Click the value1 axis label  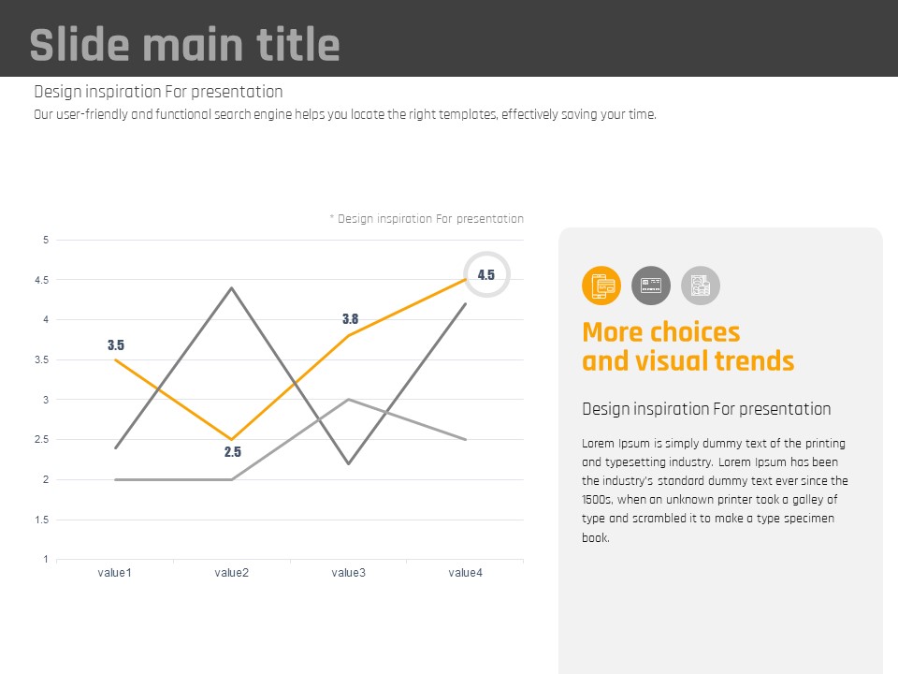tap(115, 573)
